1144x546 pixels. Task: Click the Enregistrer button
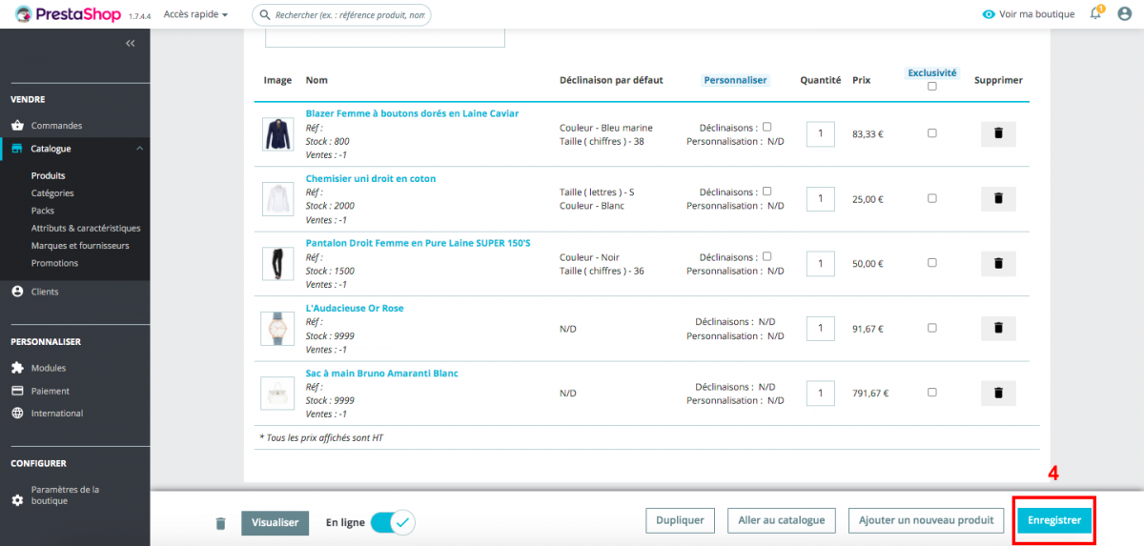click(x=1054, y=520)
